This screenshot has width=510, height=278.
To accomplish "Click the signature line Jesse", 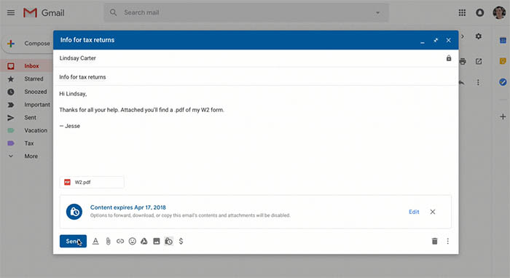I will coord(70,126).
